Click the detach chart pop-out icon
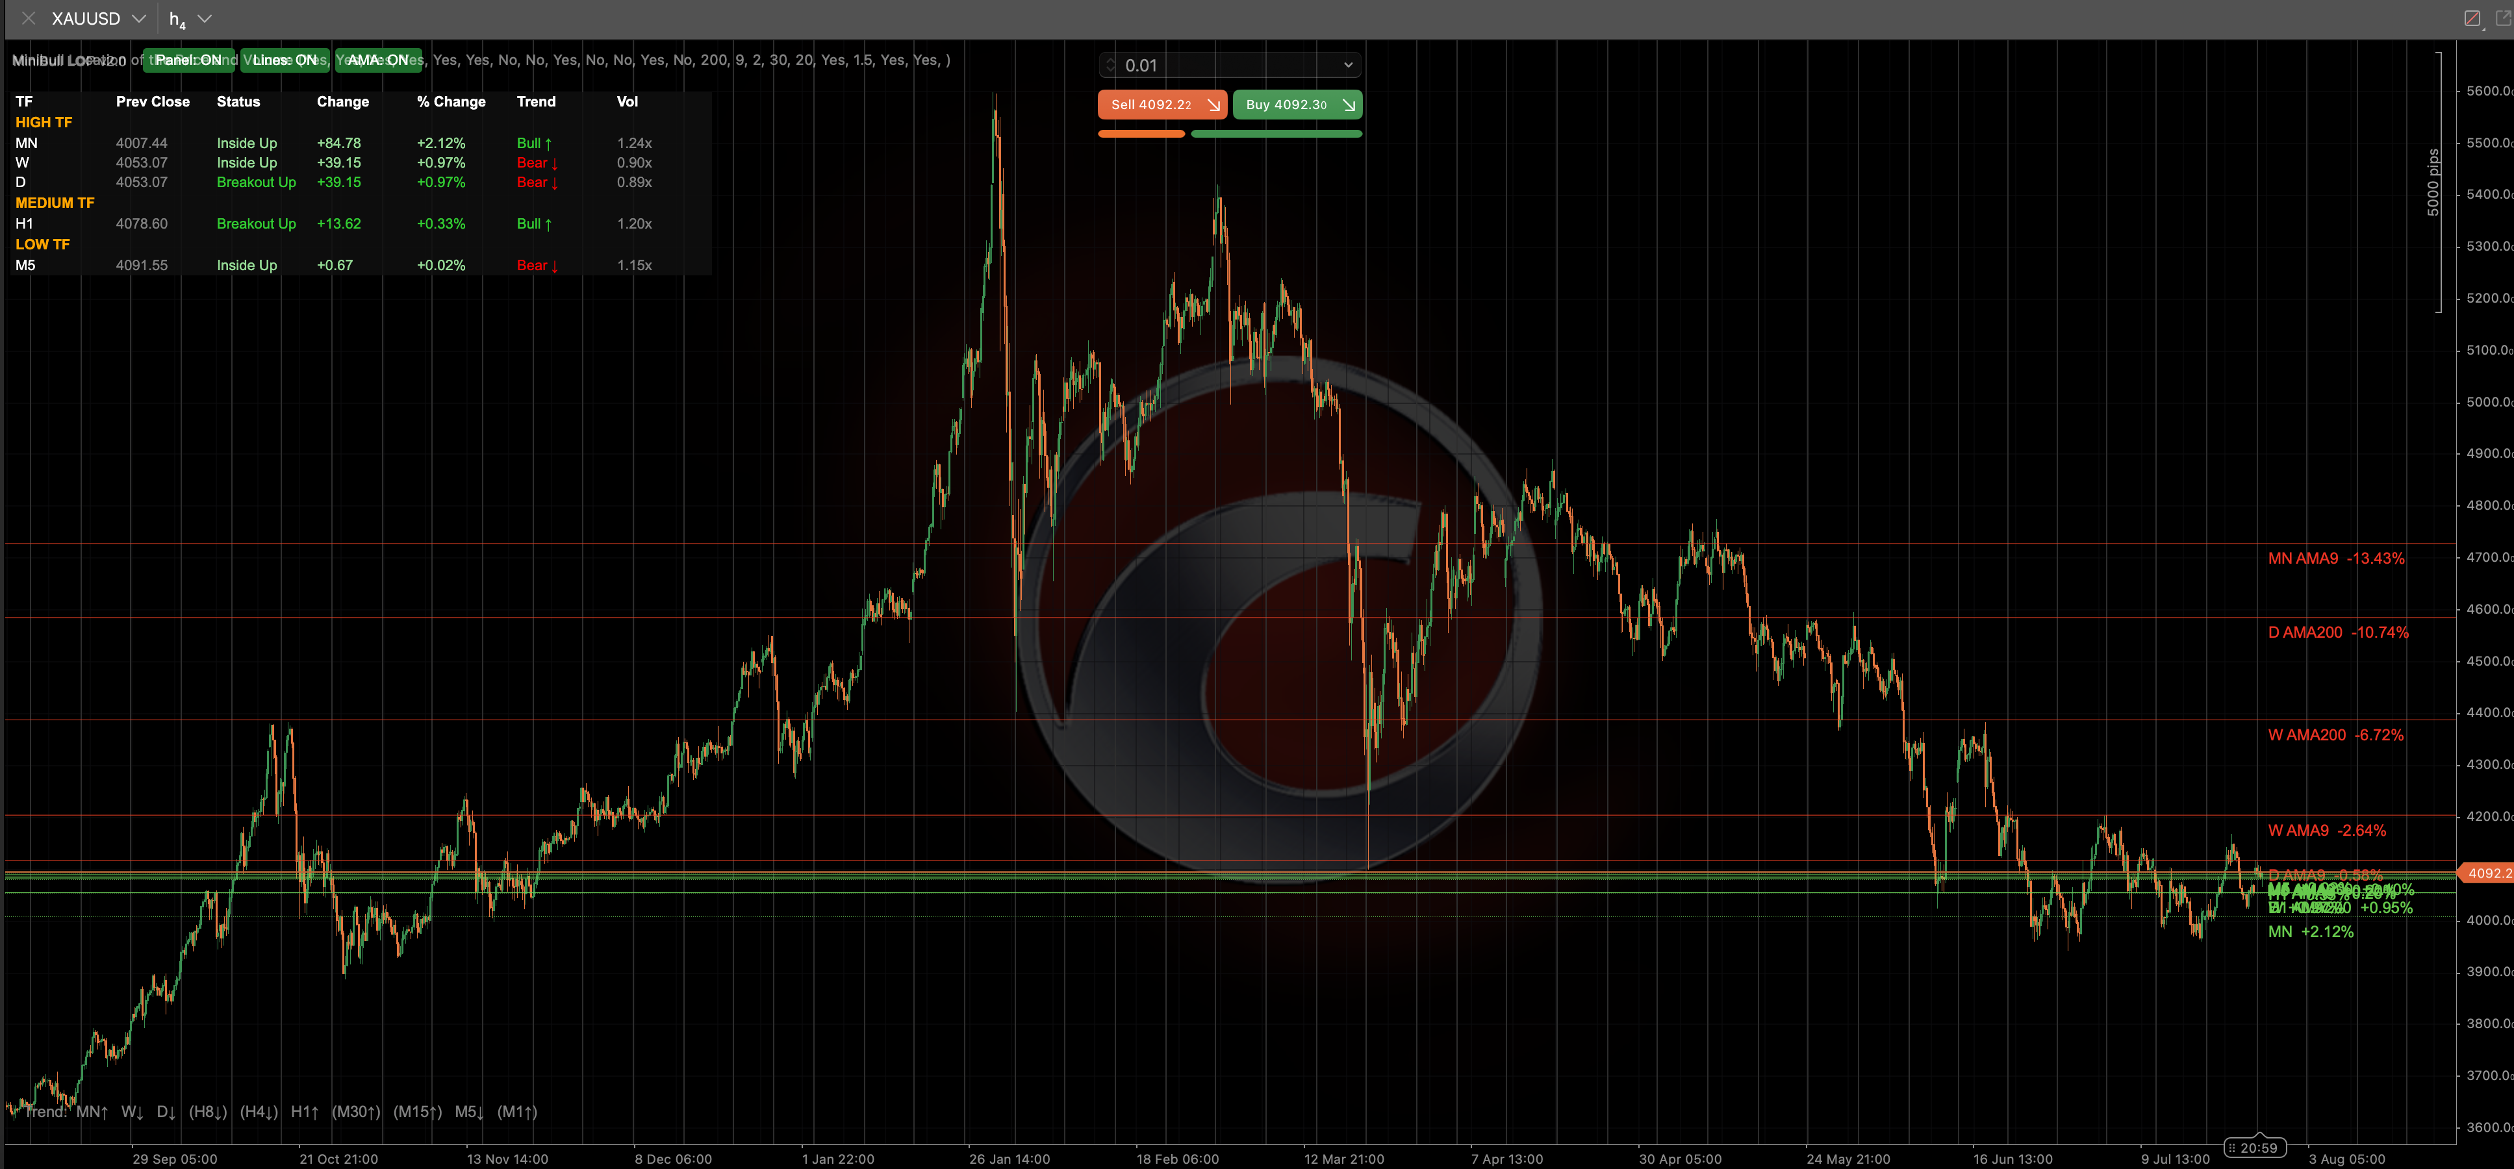Screen dimensions: 2514x1169 tap(2503, 19)
